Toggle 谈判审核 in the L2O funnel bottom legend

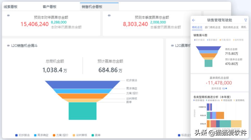point(80,135)
